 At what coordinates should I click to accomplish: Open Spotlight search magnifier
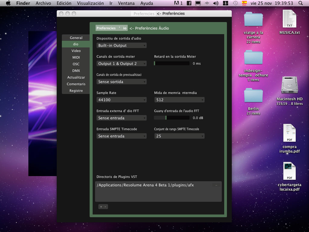[x=301, y=3]
